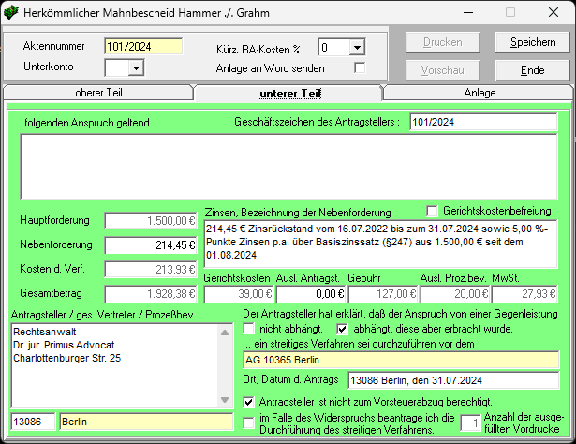
Task: Focus the Geschäftszeichen des Antragstellers field
Action: [x=482, y=121]
